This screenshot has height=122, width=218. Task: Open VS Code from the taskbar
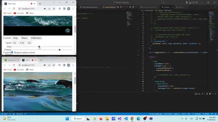[x=126, y=119]
